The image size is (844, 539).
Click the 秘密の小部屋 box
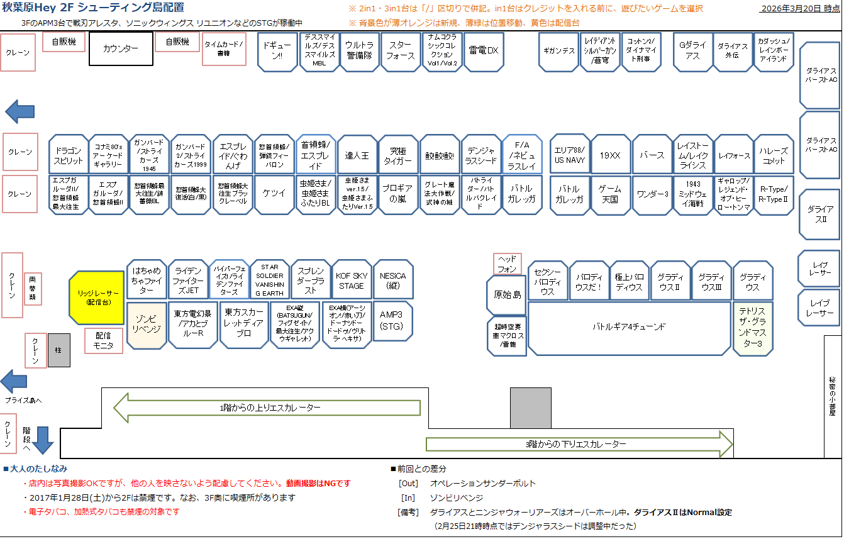833,396
